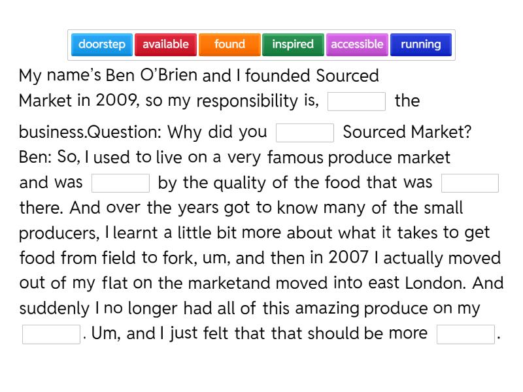
Task: Click the 'inspired' word tile
Action: tap(293, 44)
